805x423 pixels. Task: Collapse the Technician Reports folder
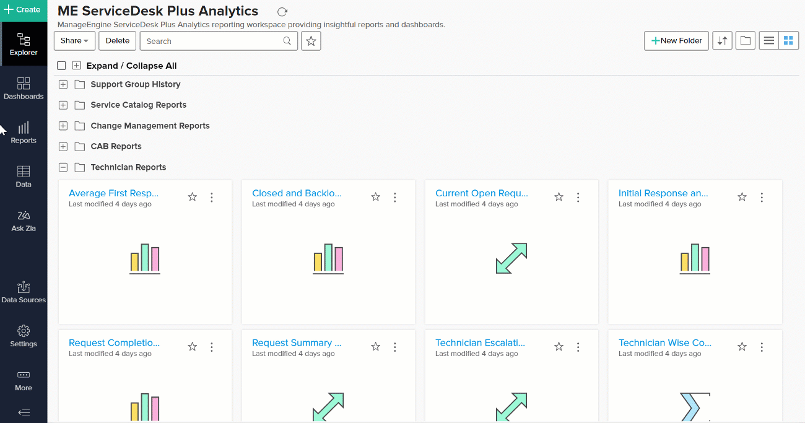[63, 167]
